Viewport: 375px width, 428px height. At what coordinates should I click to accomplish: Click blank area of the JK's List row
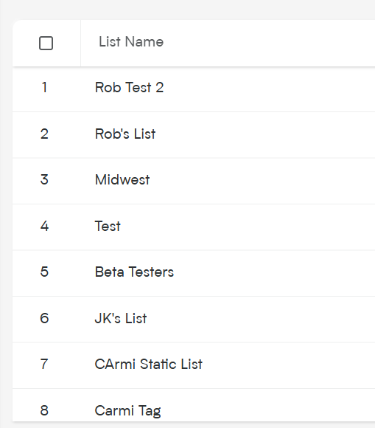262,320
